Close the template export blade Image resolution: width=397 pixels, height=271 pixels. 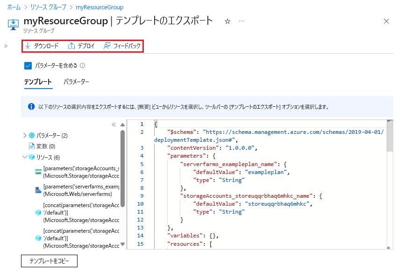386,21
